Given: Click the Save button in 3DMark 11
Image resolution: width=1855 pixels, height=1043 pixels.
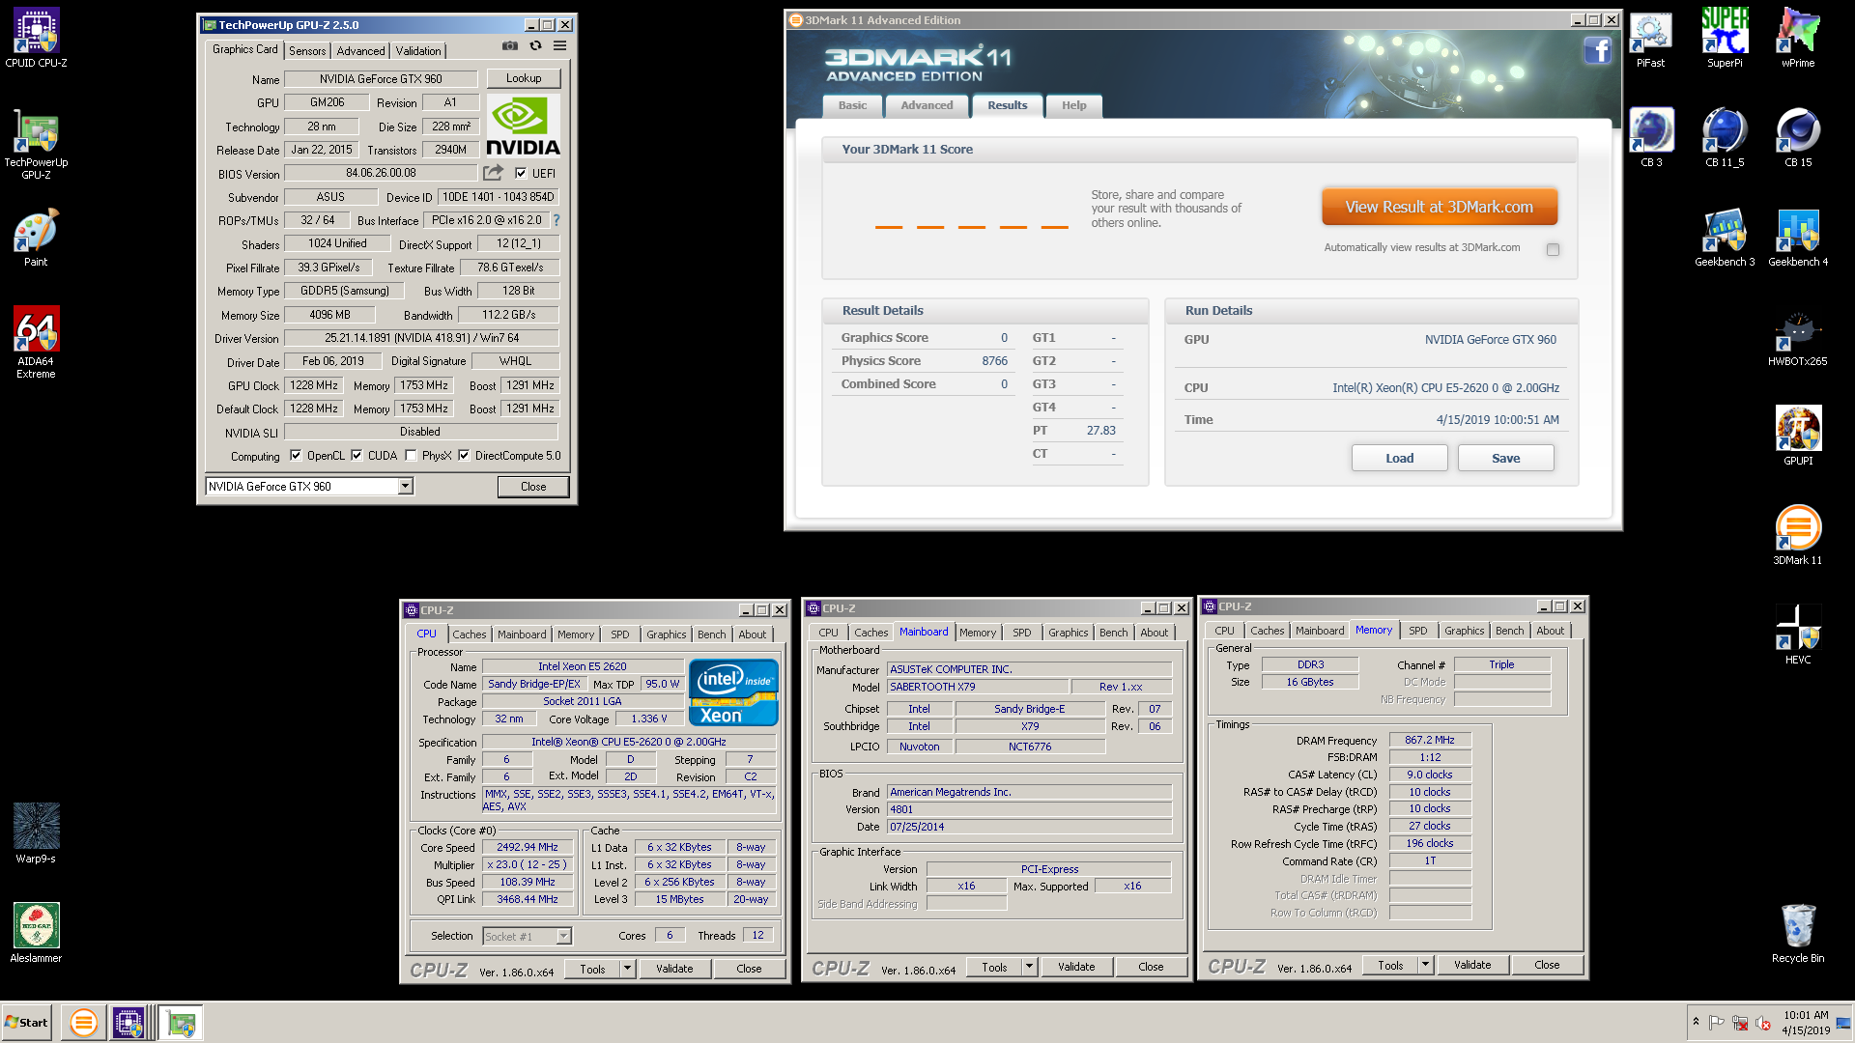Looking at the screenshot, I should coord(1505,458).
